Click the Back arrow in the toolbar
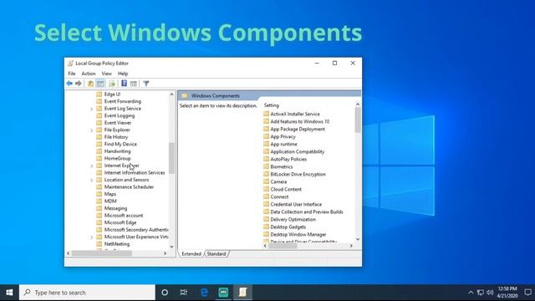This screenshot has height=301, width=535. click(69, 84)
